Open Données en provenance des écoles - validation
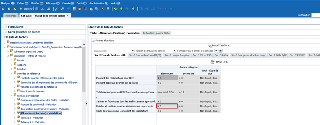Viewport: 320px width, 125px height. pos(45,100)
